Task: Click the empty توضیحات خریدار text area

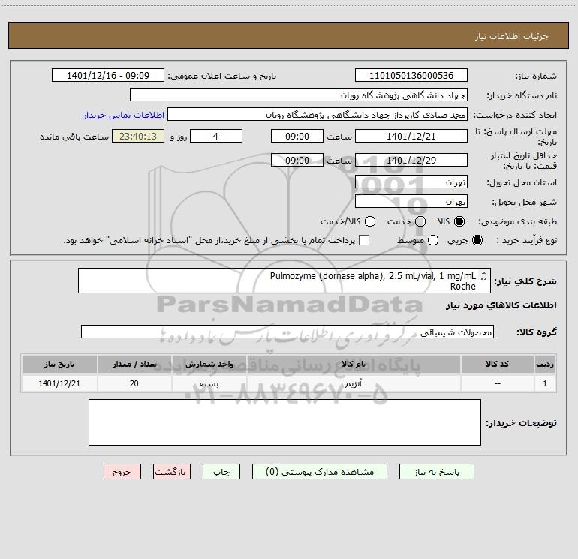Action: click(x=284, y=422)
